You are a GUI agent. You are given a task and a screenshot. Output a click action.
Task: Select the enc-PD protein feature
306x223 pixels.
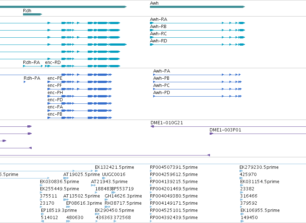[x=79, y=103]
